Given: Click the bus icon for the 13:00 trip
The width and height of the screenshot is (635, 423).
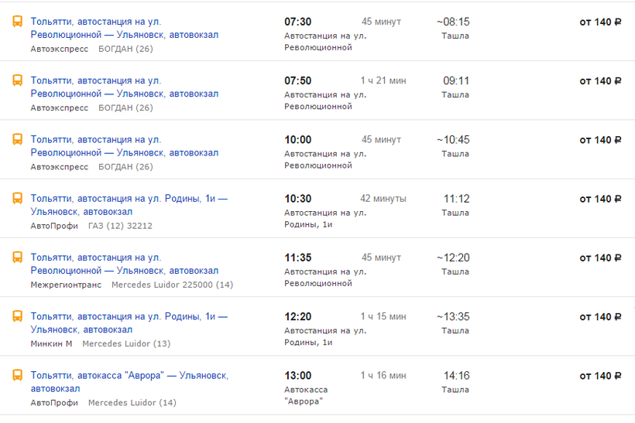Looking at the screenshot, I should 17,376.
